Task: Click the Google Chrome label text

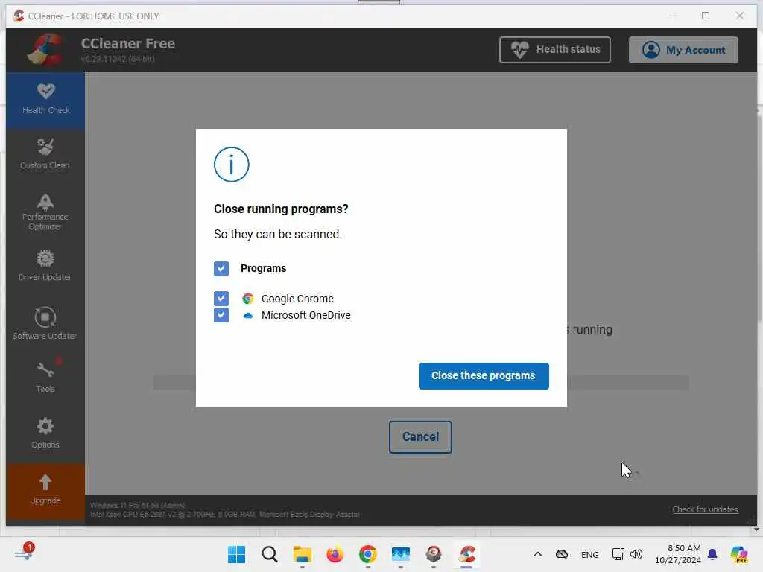Action: (x=297, y=299)
